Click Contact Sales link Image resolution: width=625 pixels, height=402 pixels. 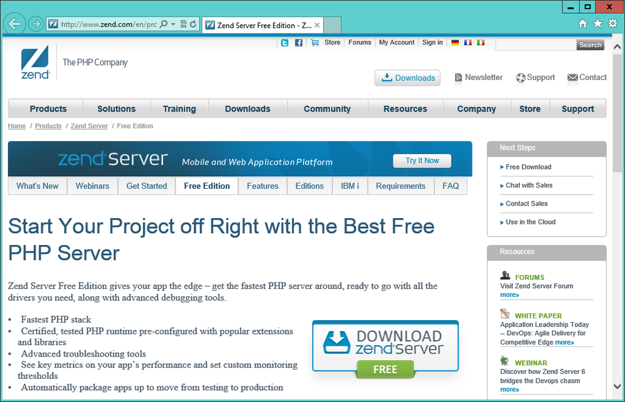[526, 204]
